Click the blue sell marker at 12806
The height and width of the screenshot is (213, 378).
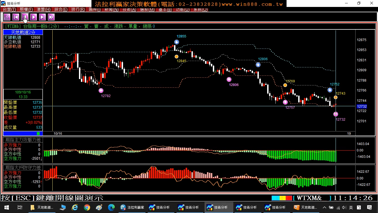coord(258,65)
